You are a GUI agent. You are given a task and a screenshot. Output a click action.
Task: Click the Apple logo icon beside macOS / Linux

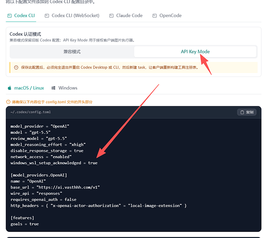point(10,88)
